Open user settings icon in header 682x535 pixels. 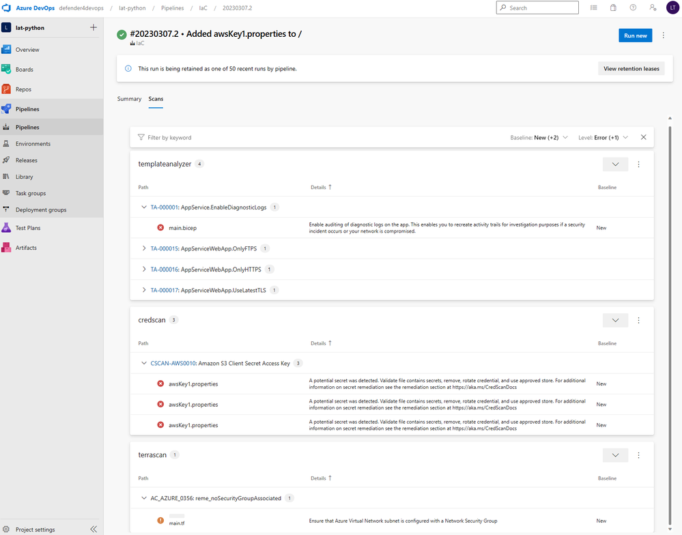pos(653,8)
